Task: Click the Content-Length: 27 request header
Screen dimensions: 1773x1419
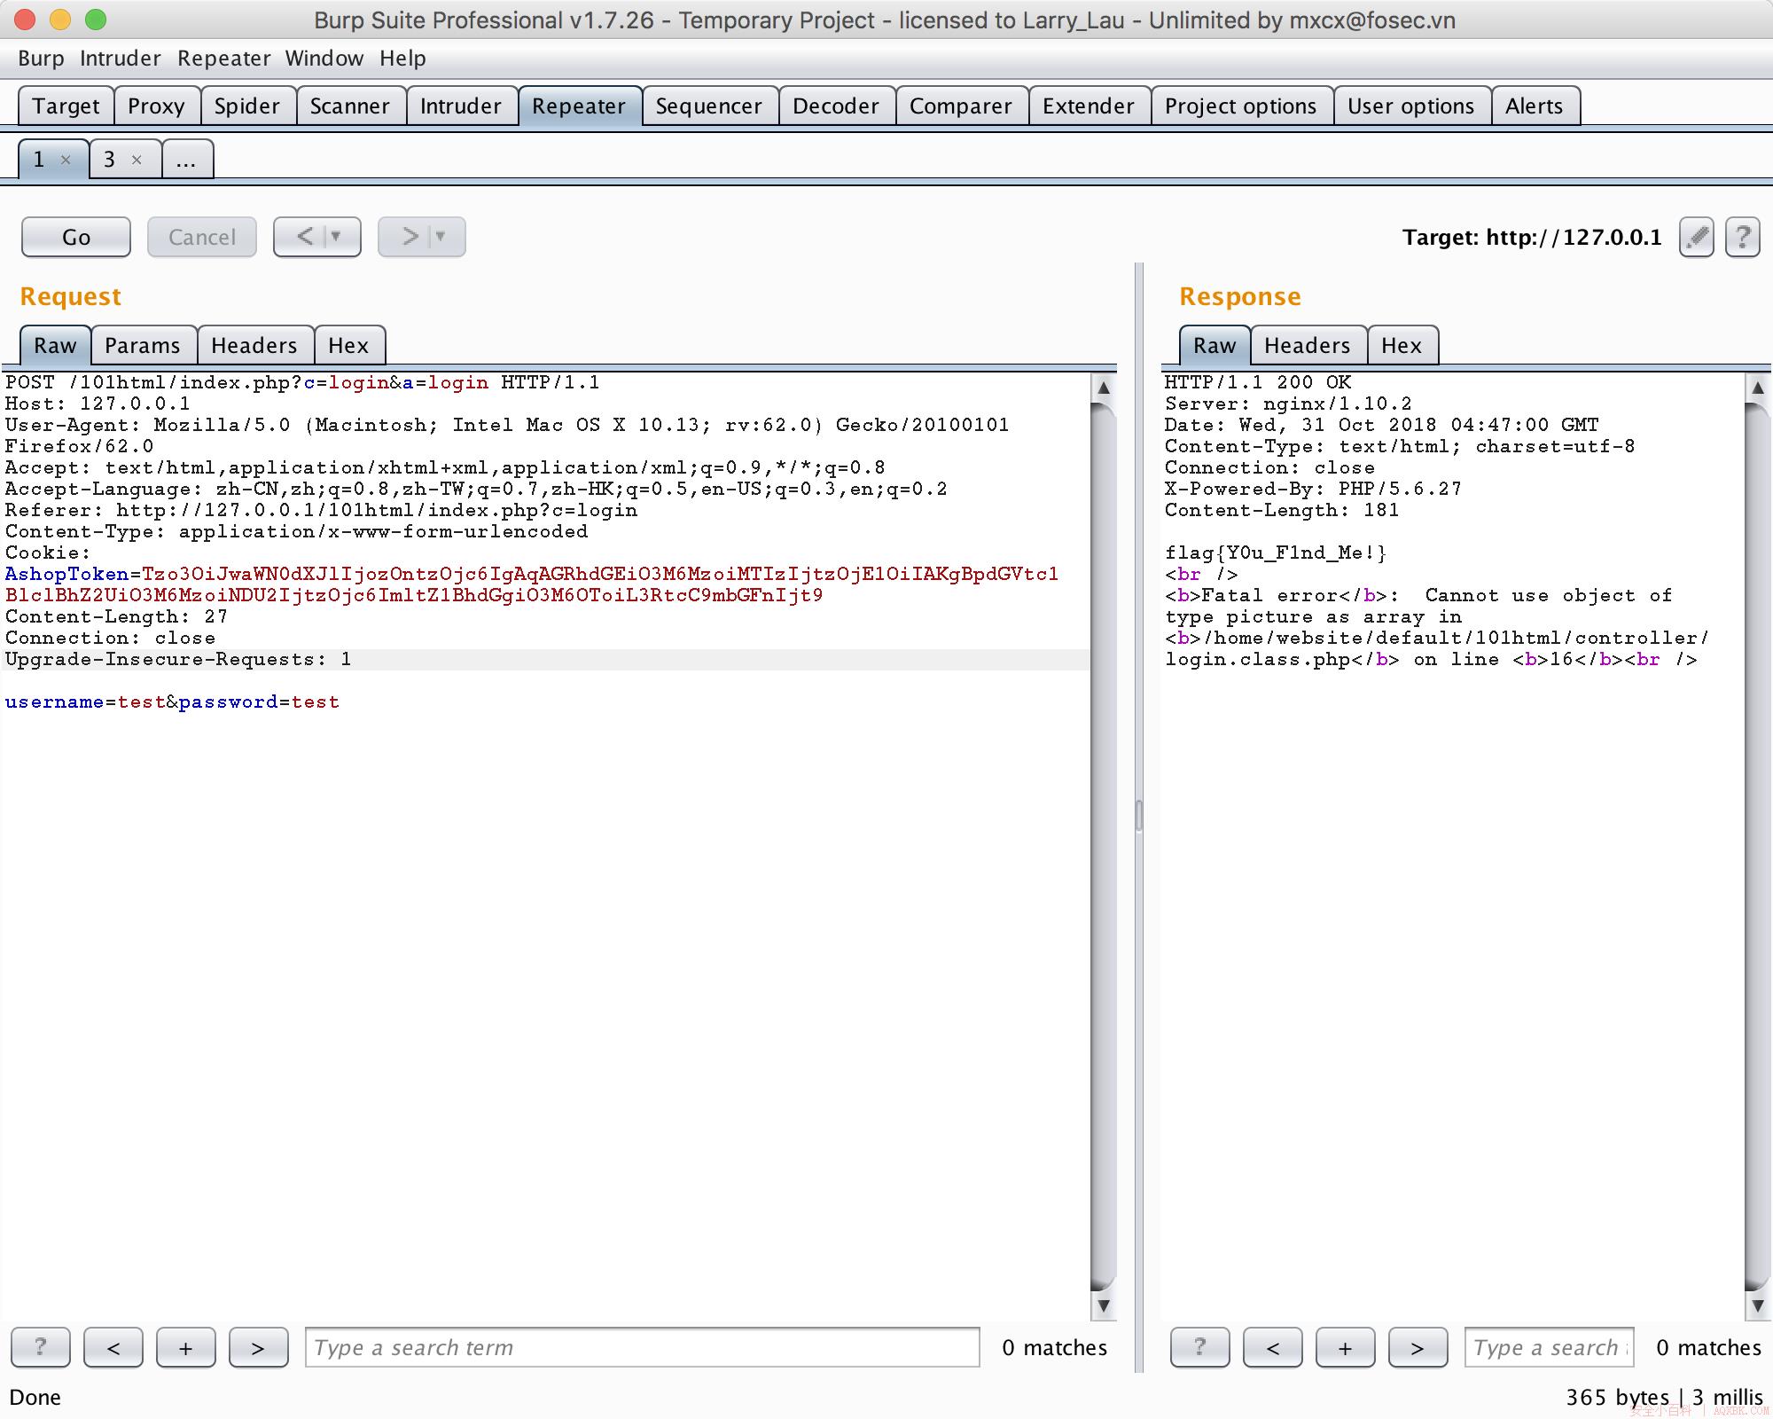Action: click(x=116, y=617)
